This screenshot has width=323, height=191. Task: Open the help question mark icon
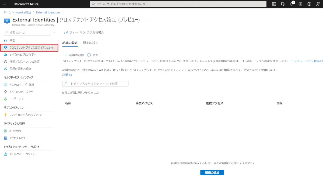coord(309,4)
